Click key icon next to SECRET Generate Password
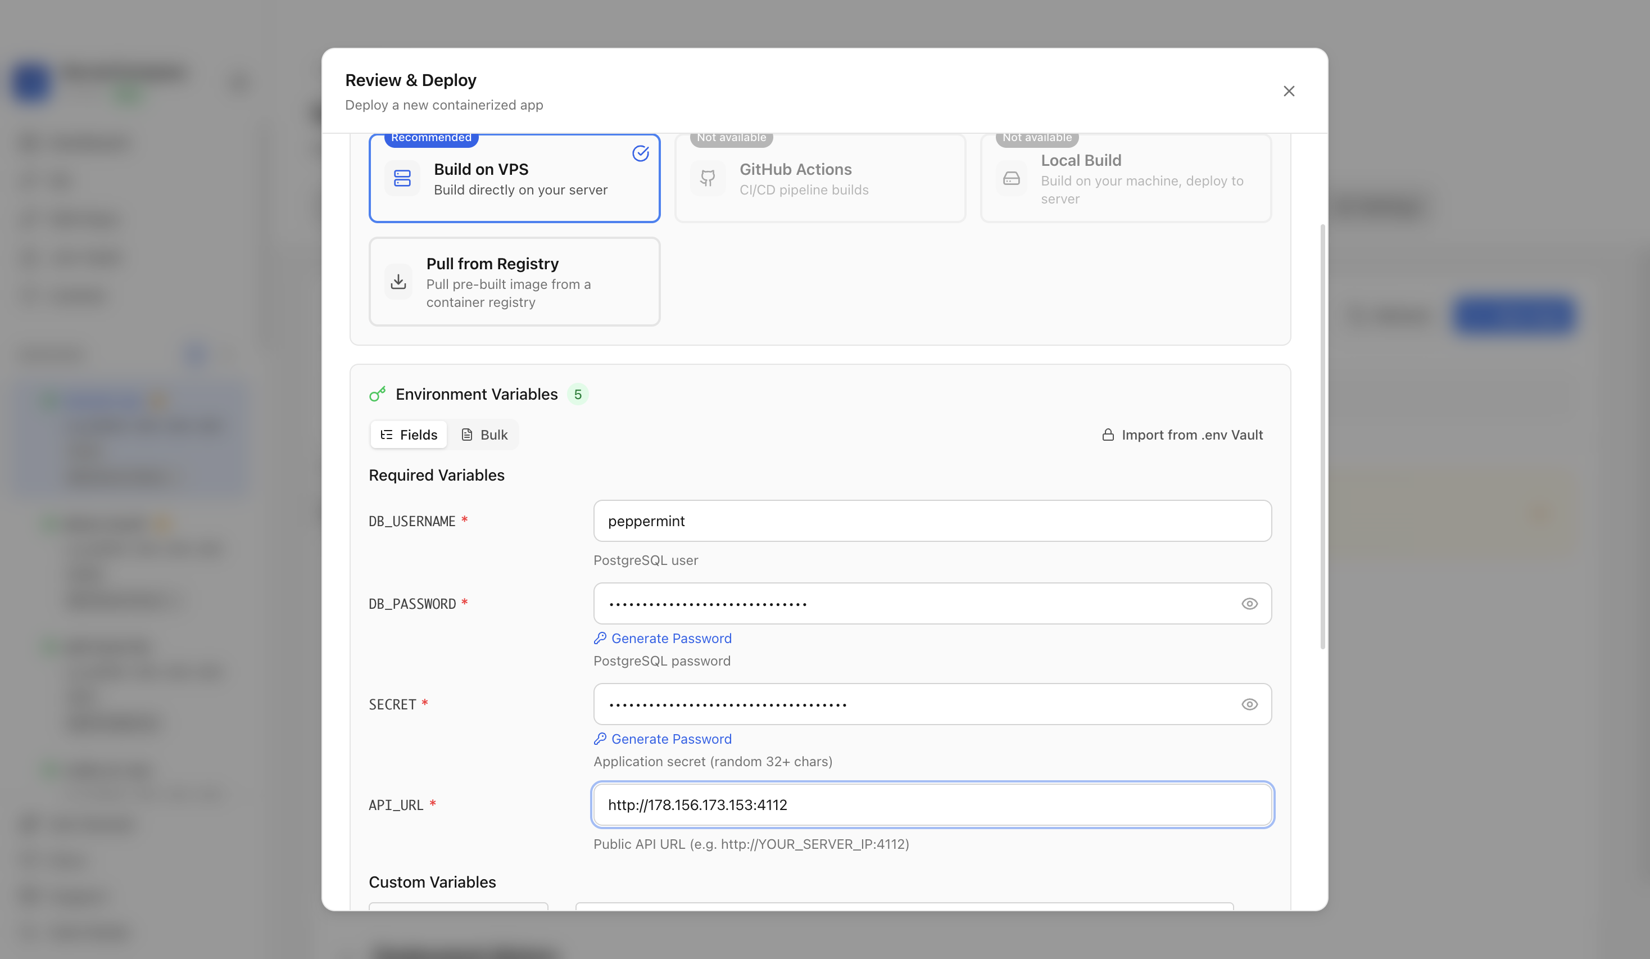 pos(600,739)
